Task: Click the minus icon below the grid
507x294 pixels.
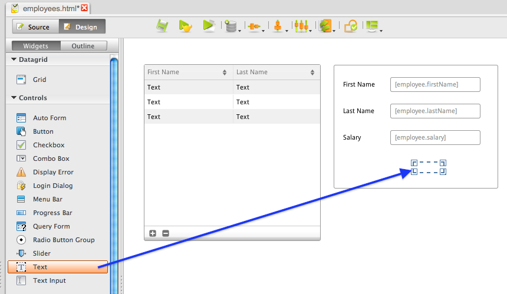Action: click(x=166, y=233)
